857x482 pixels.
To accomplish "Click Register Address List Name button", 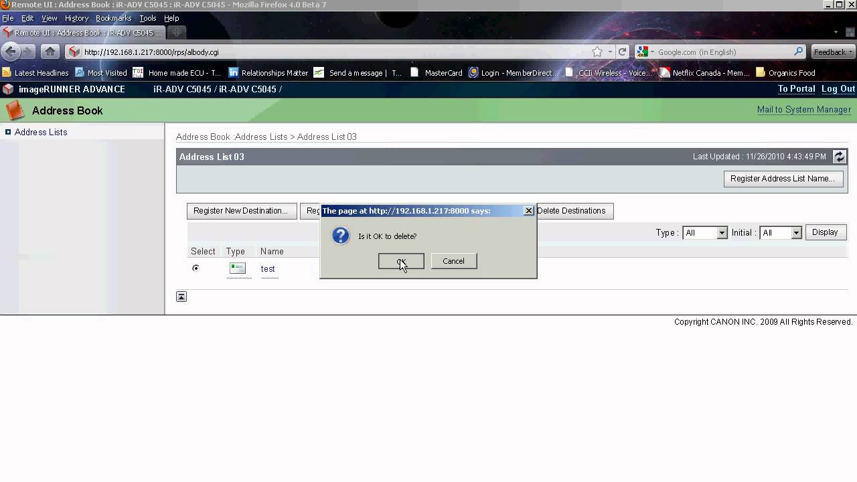I will coord(783,179).
